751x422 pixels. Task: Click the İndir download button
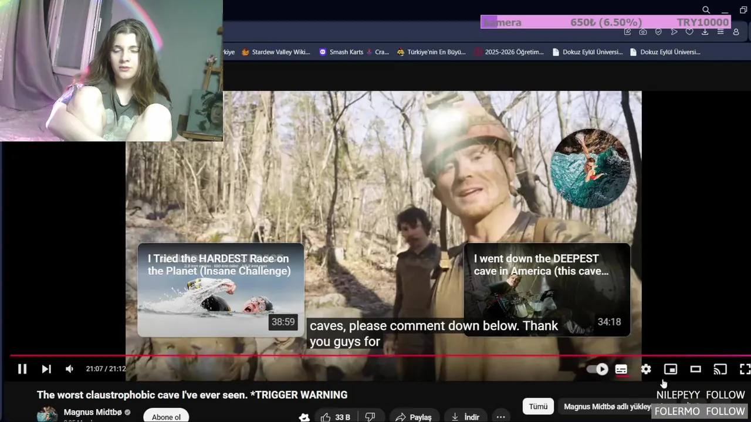pyautogui.click(x=465, y=417)
